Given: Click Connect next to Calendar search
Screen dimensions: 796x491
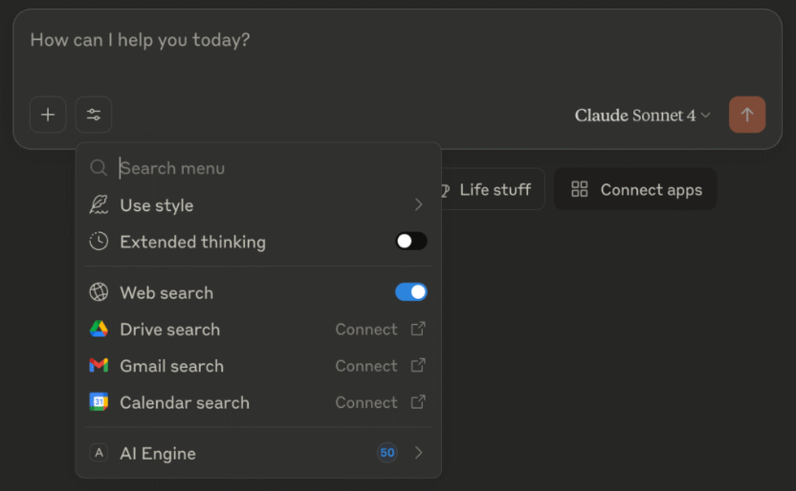Looking at the screenshot, I should pyautogui.click(x=365, y=402).
